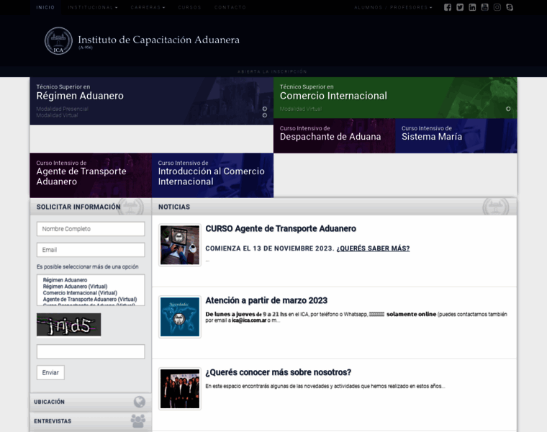This screenshot has height=432, width=547.
Task: Select Modalidad Virtual under Comercio Internacional
Action: (x=301, y=109)
